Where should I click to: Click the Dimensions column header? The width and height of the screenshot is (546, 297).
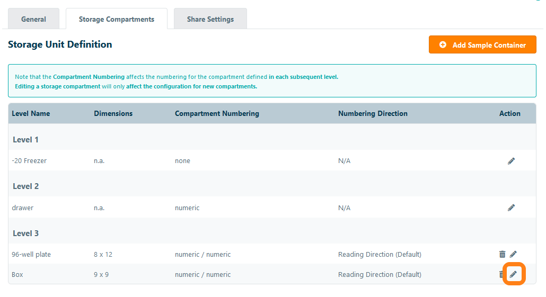113,113
